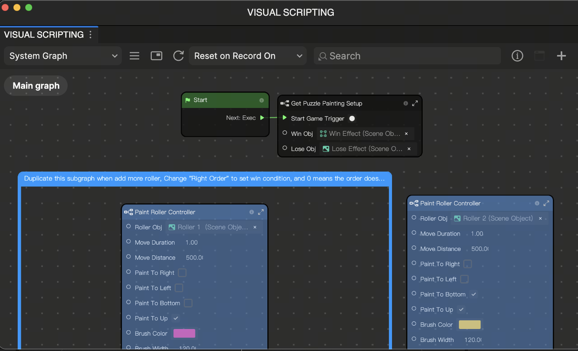The image size is (578, 351).
Task: Click into the Search field
Action: pos(407,56)
